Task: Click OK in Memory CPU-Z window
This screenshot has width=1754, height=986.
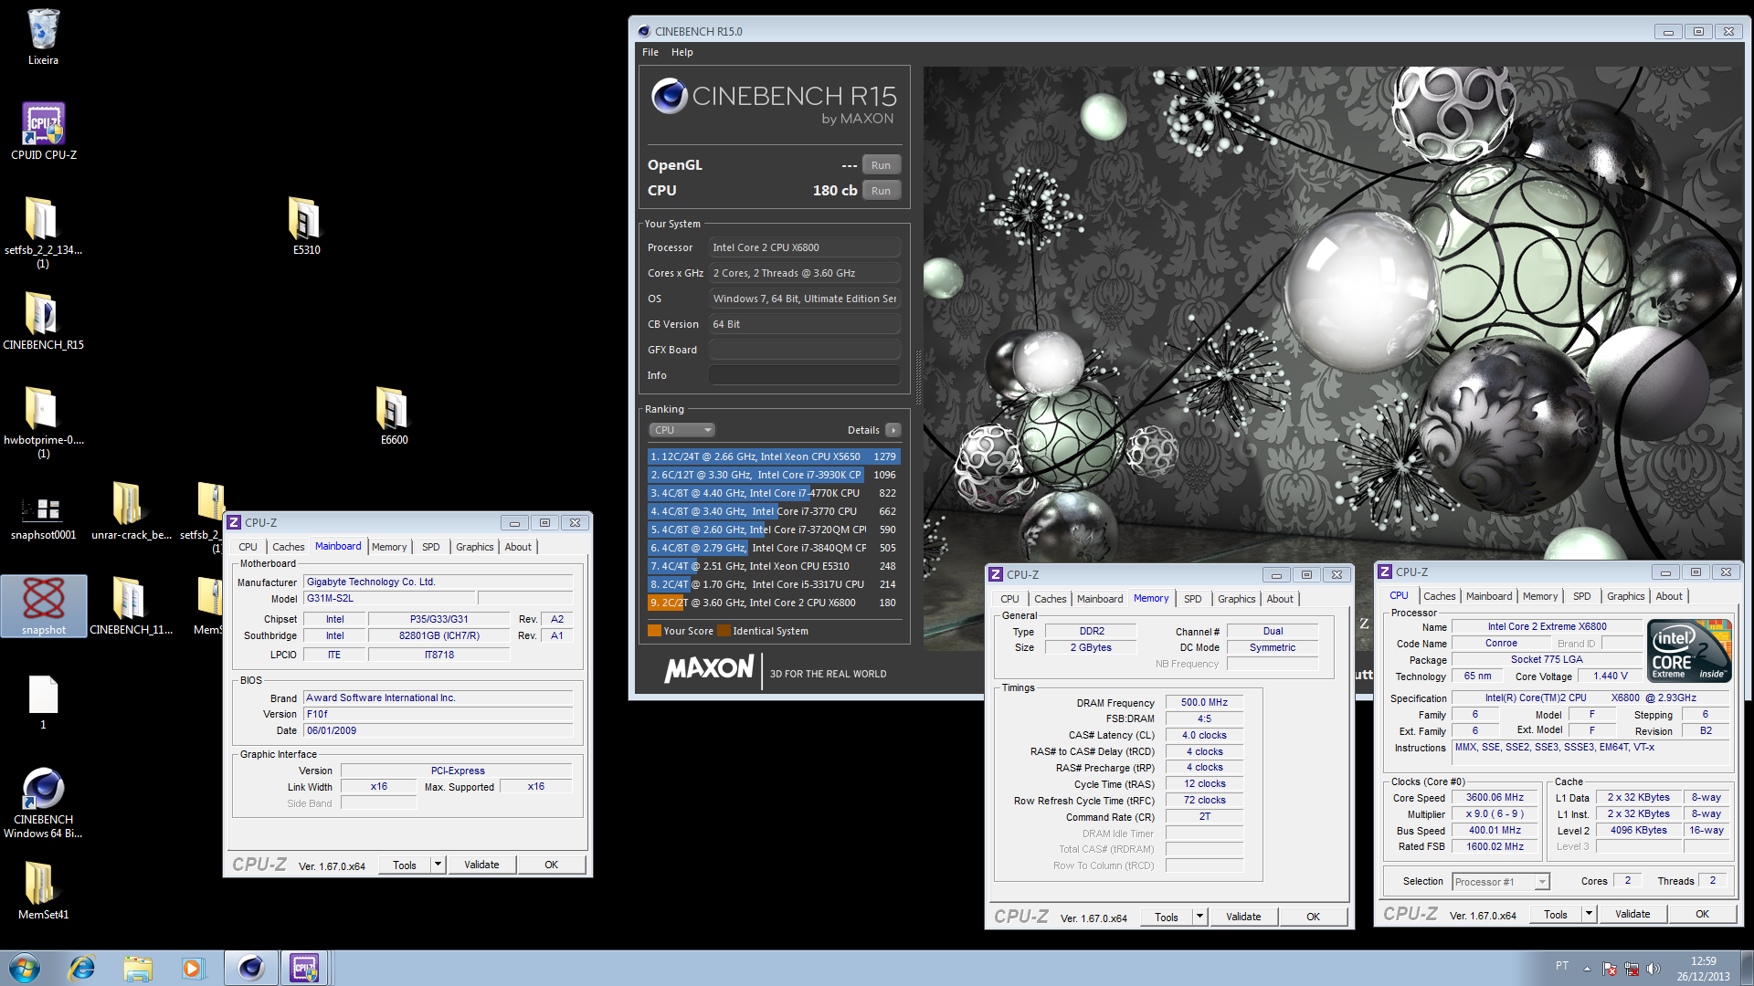Action: (1313, 917)
